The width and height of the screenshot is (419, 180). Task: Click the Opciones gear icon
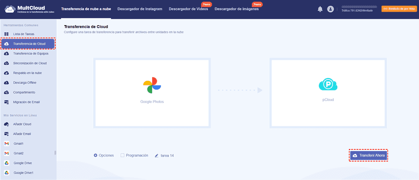96,155
